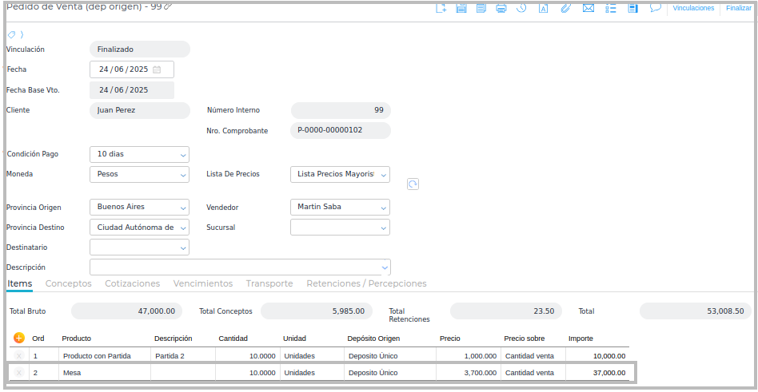Image resolution: width=758 pixels, height=392 pixels.
Task: Click the save (floppy disk) toolbar icon
Action: click(461, 8)
